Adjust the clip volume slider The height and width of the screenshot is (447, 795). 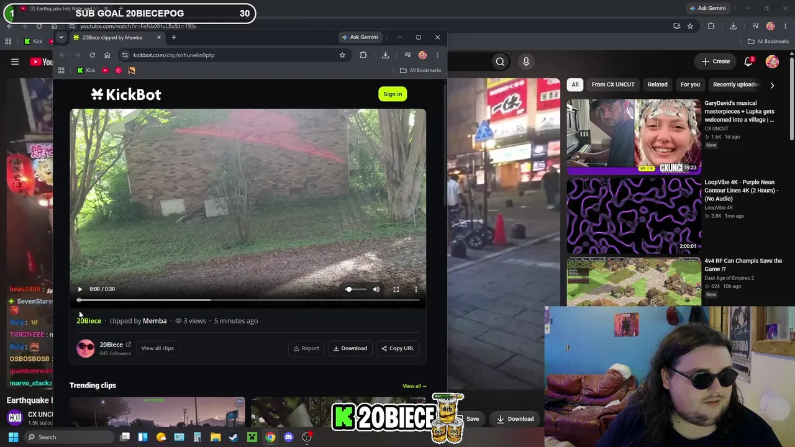355,289
